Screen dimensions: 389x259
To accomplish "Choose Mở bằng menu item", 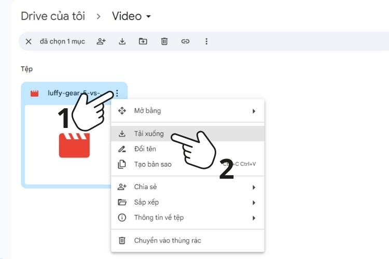I will [188, 111].
